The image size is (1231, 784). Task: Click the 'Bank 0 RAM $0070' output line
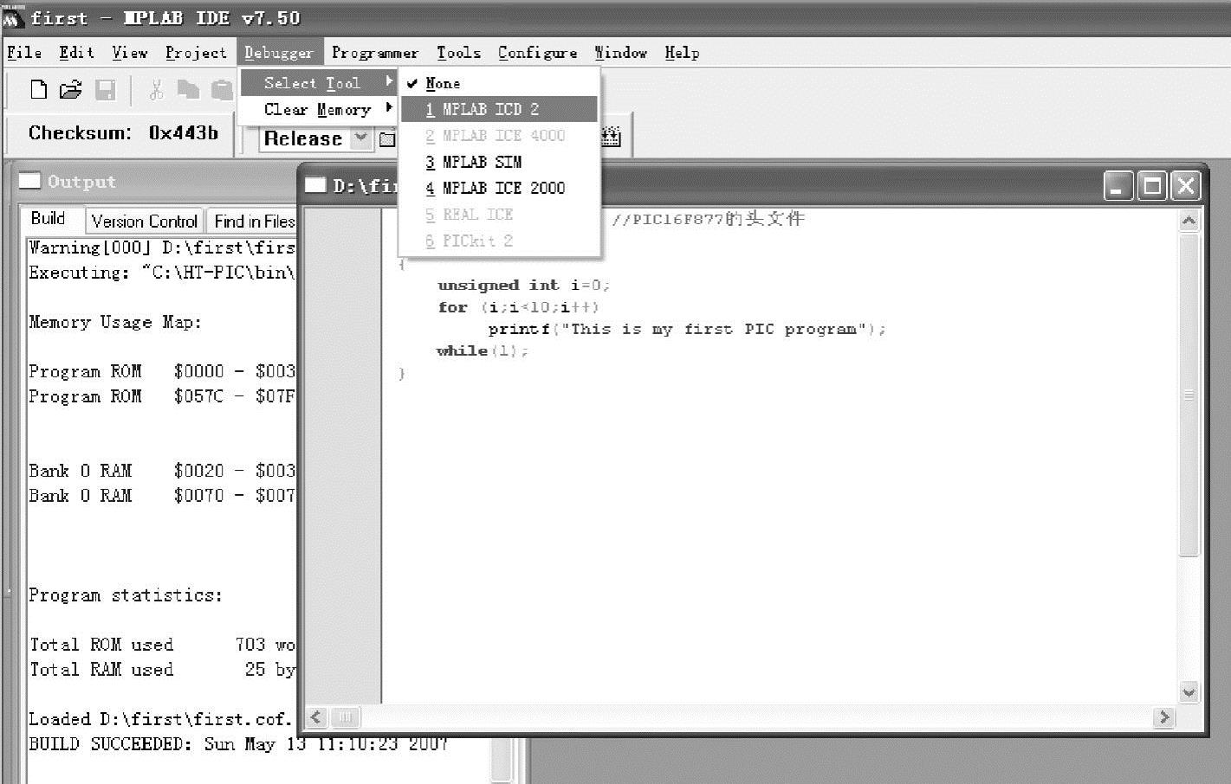coord(162,496)
